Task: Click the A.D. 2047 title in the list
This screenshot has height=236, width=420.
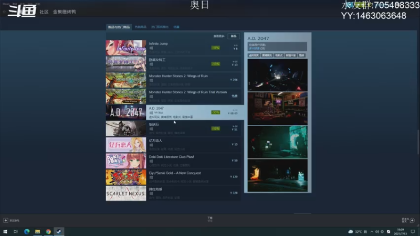Action: coord(156,109)
